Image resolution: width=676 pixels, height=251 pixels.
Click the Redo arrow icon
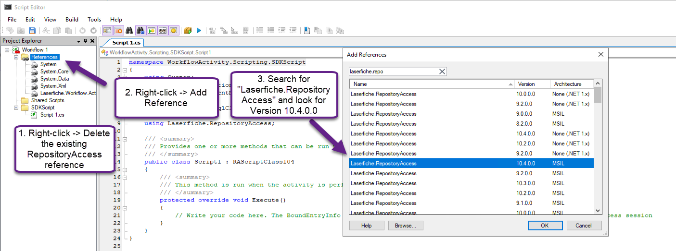(93, 30)
